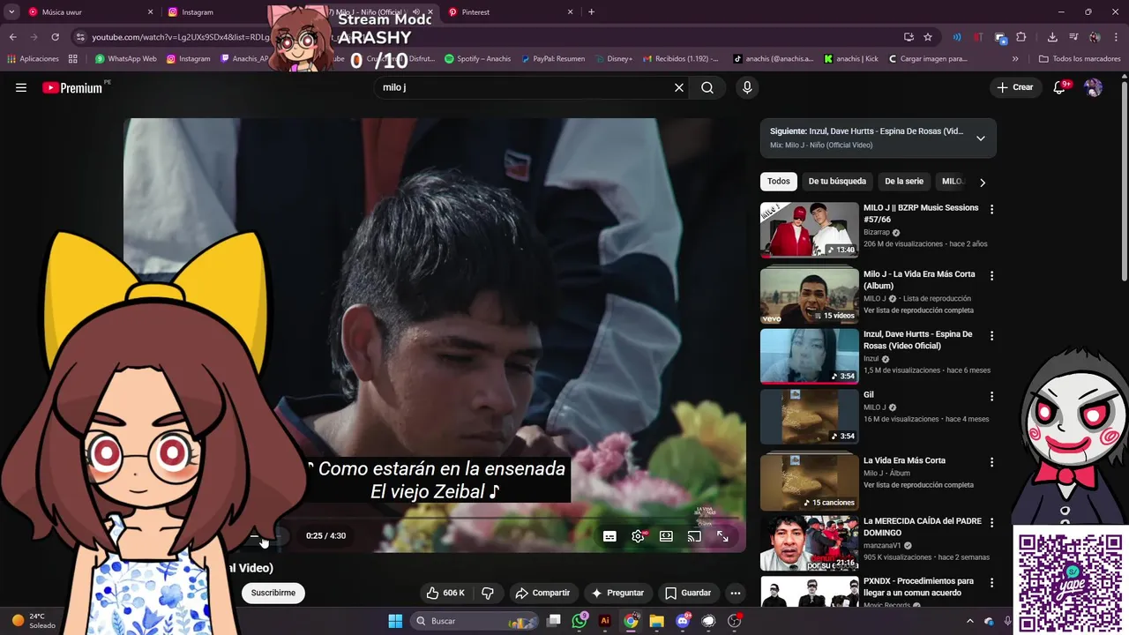Reload the page
Viewport: 1129px width, 635px height.
point(55,37)
